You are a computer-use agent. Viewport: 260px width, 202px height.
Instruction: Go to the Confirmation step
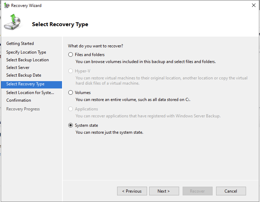[18, 100]
